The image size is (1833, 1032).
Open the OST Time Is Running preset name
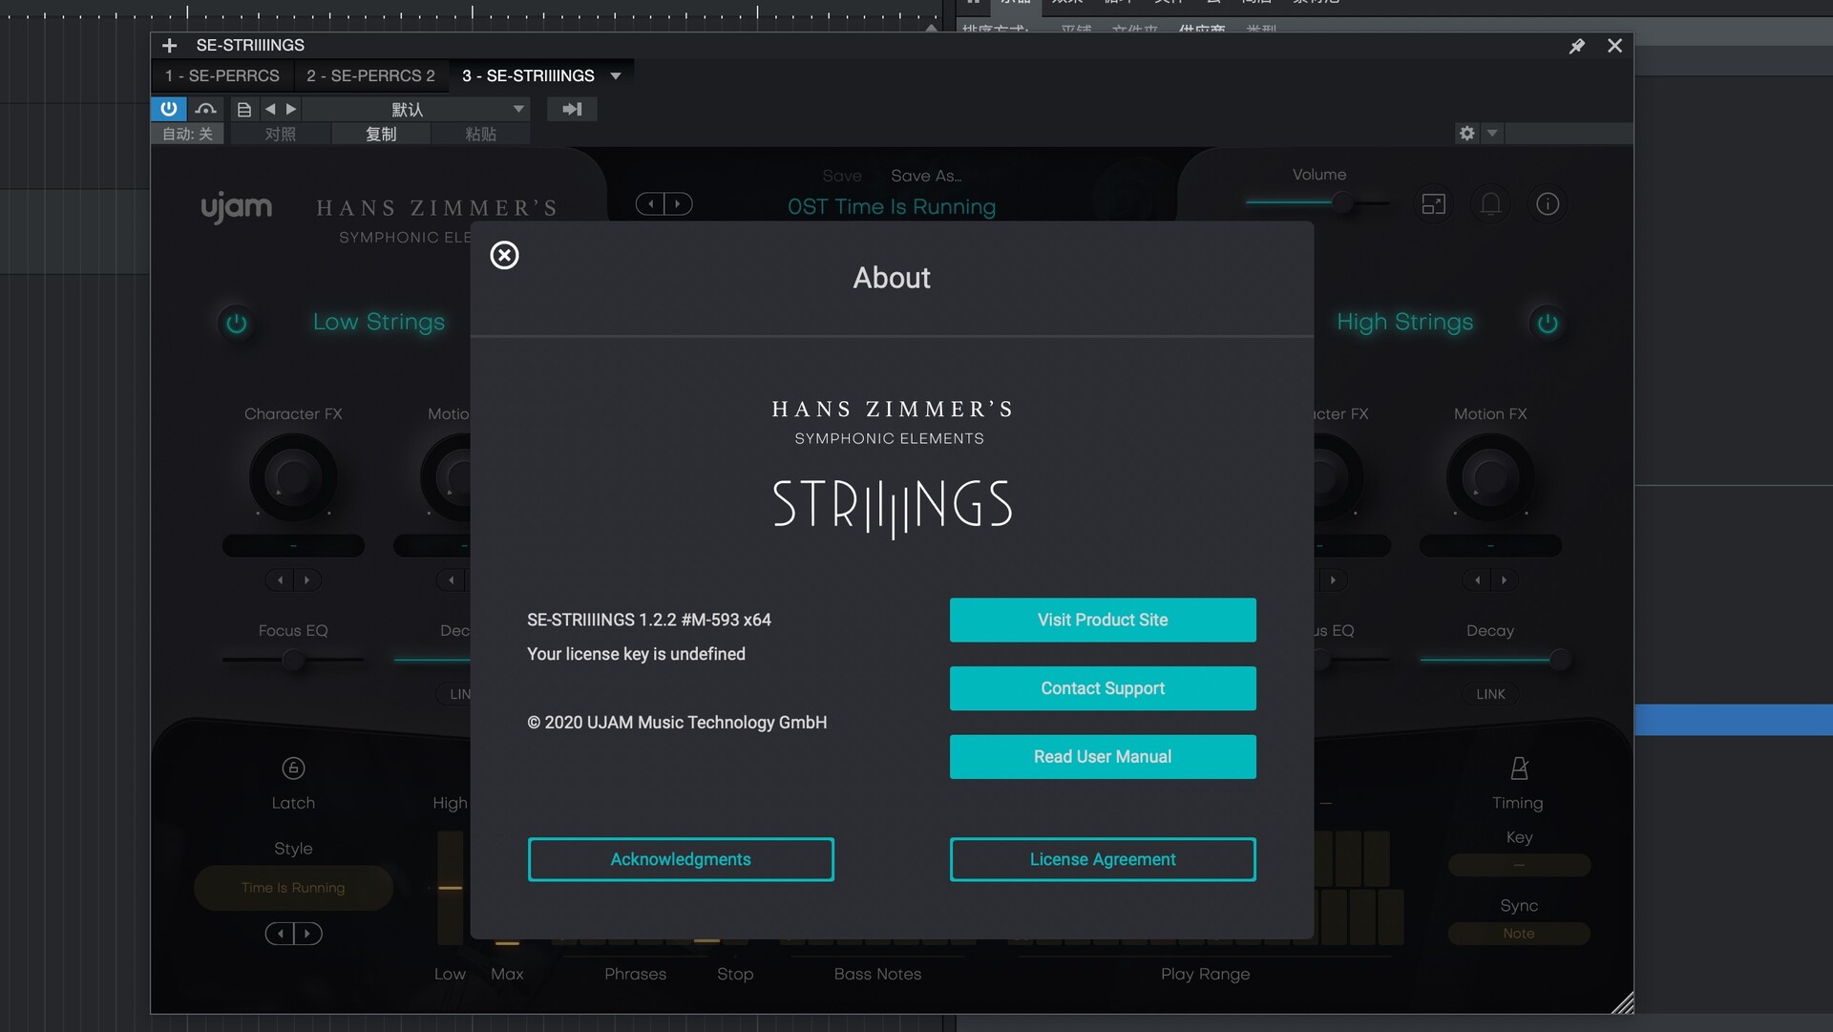coord(892,206)
